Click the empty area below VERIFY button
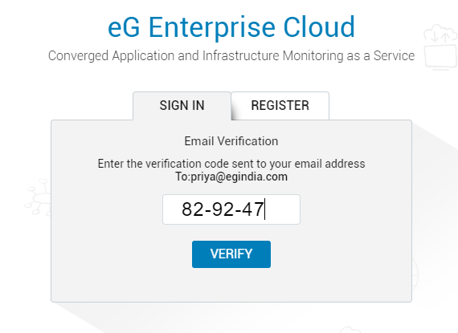This screenshot has height=333, width=458. pos(231,284)
